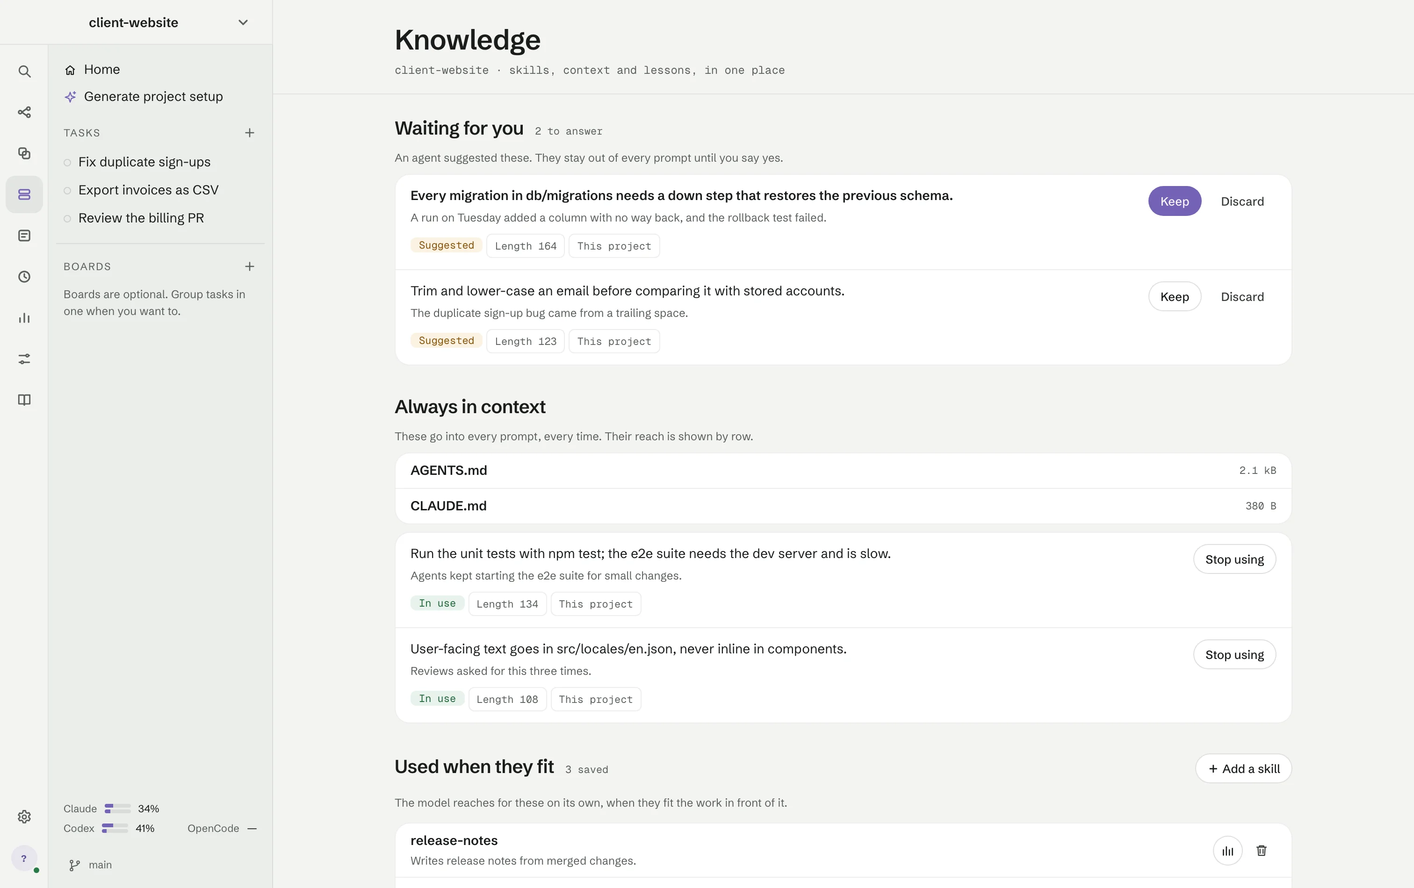Stop using the src/locales/en.json lesson
The height and width of the screenshot is (888, 1414).
coord(1234,654)
